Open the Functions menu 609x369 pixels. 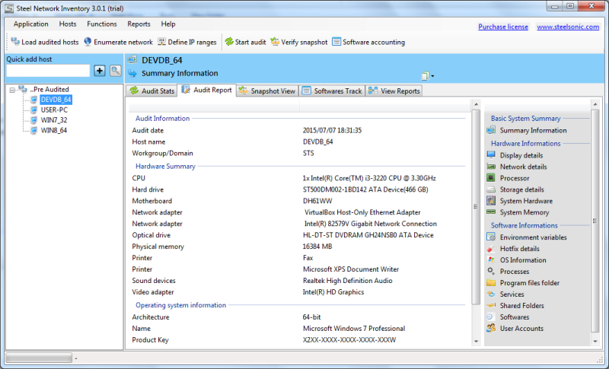pos(102,24)
